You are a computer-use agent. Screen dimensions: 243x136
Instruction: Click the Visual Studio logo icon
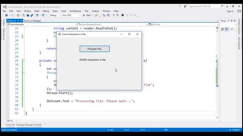pyautogui.click(x=5, y=7)
